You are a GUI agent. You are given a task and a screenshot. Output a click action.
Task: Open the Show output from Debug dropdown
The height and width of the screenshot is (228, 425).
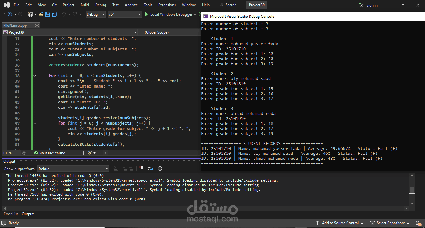tap(73, 169)
